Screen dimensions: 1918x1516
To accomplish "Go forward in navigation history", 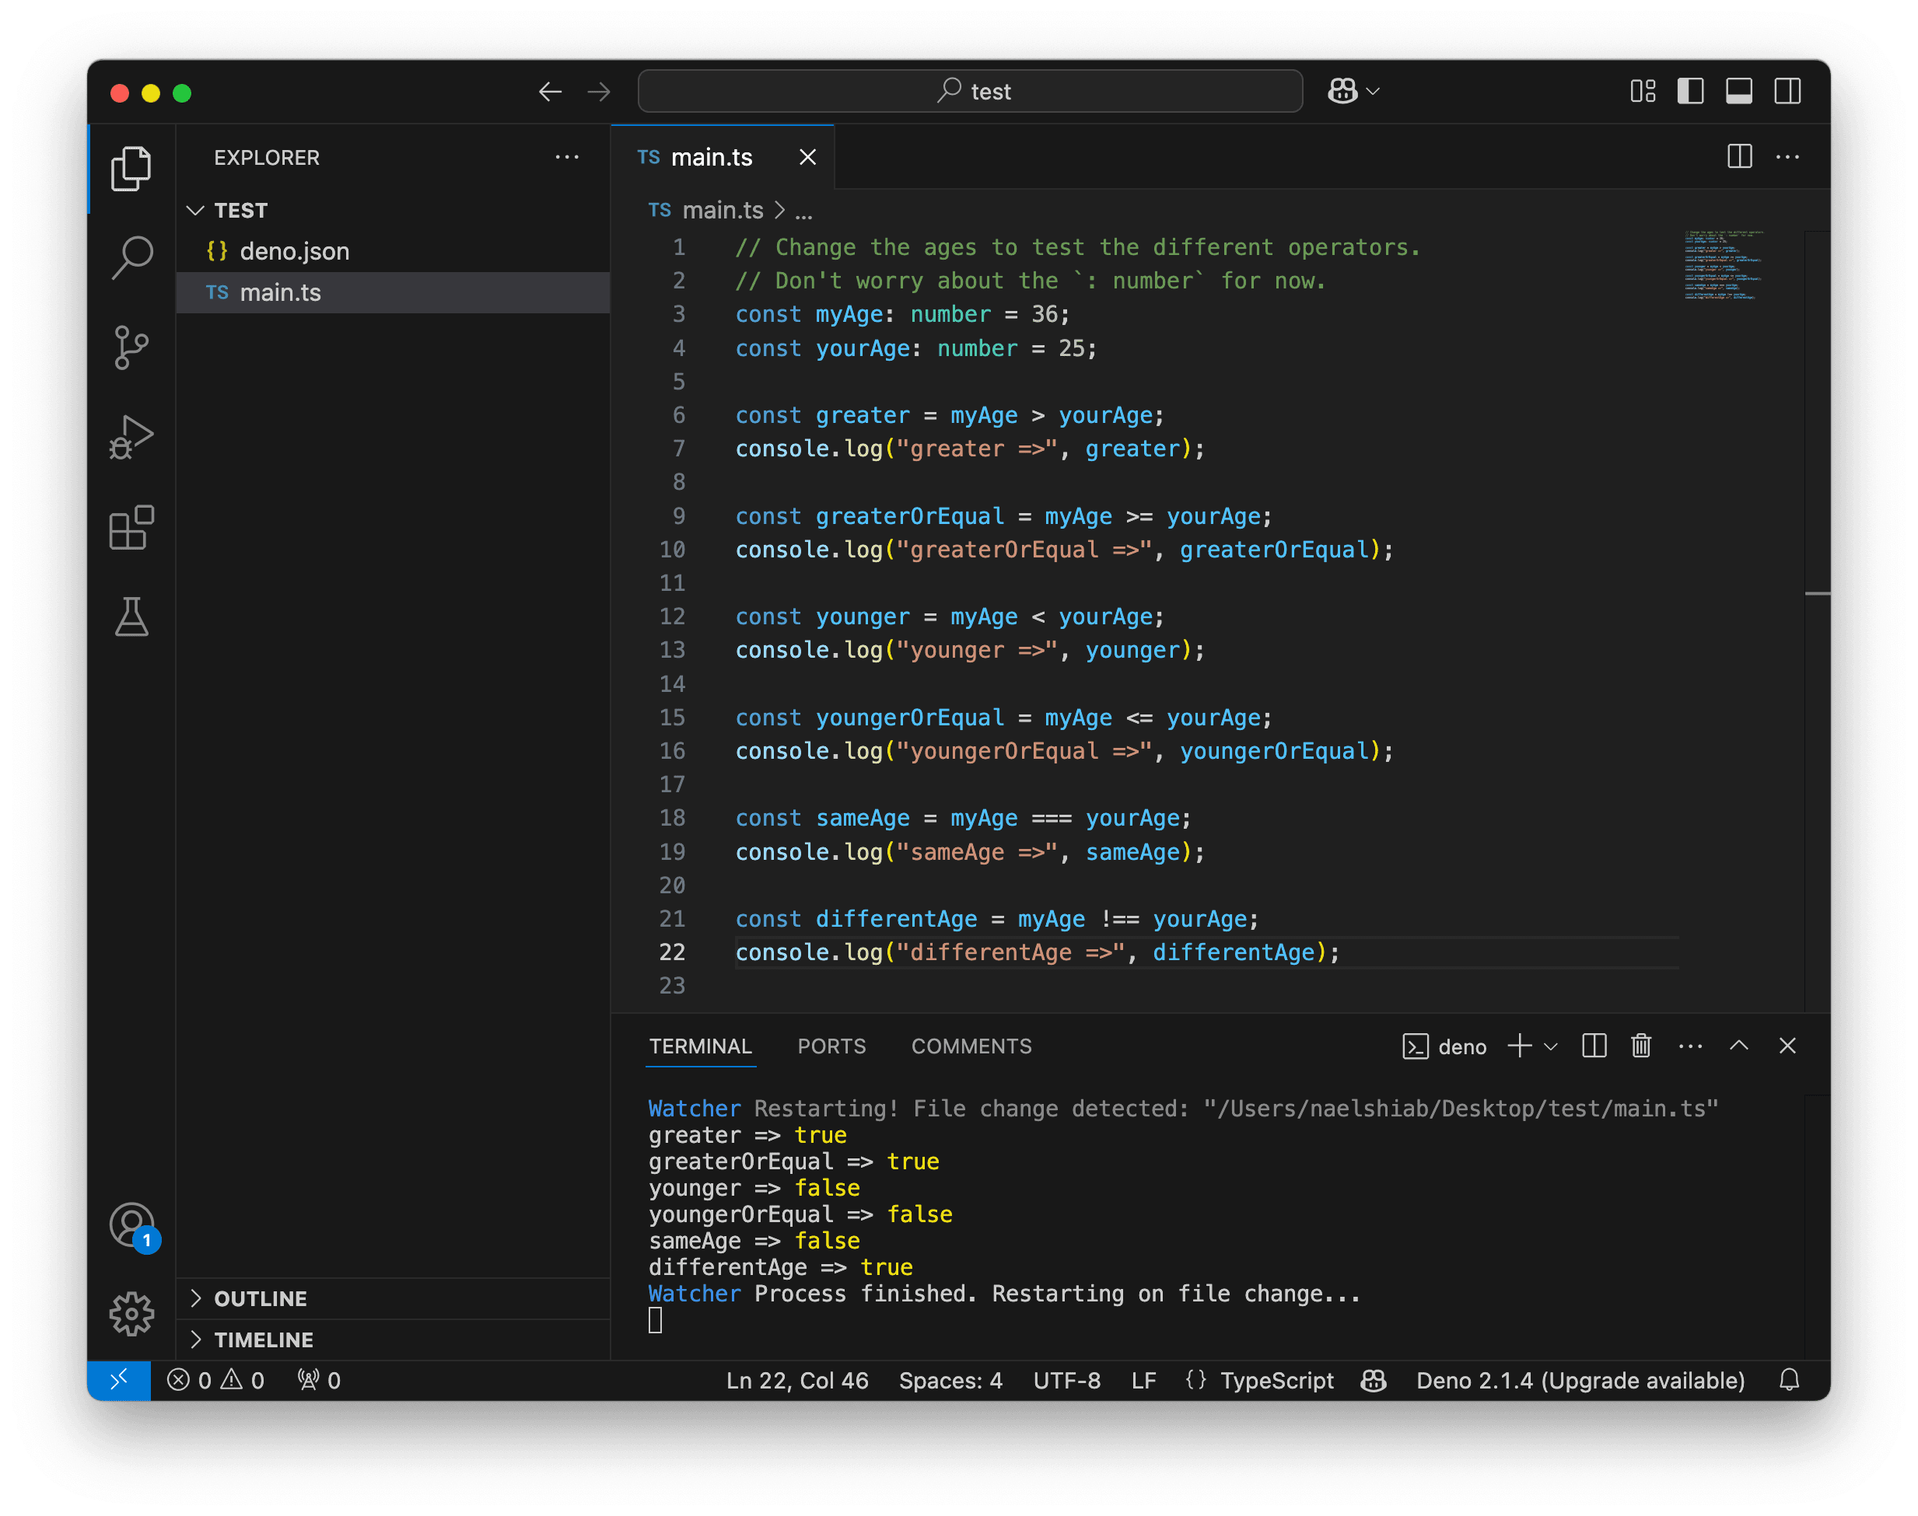I will tap(600, 92).
